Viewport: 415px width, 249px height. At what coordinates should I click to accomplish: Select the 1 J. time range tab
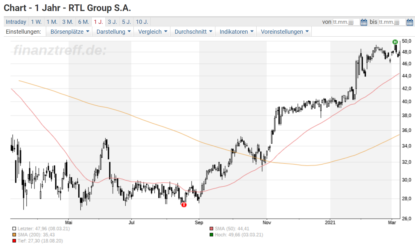98,22
